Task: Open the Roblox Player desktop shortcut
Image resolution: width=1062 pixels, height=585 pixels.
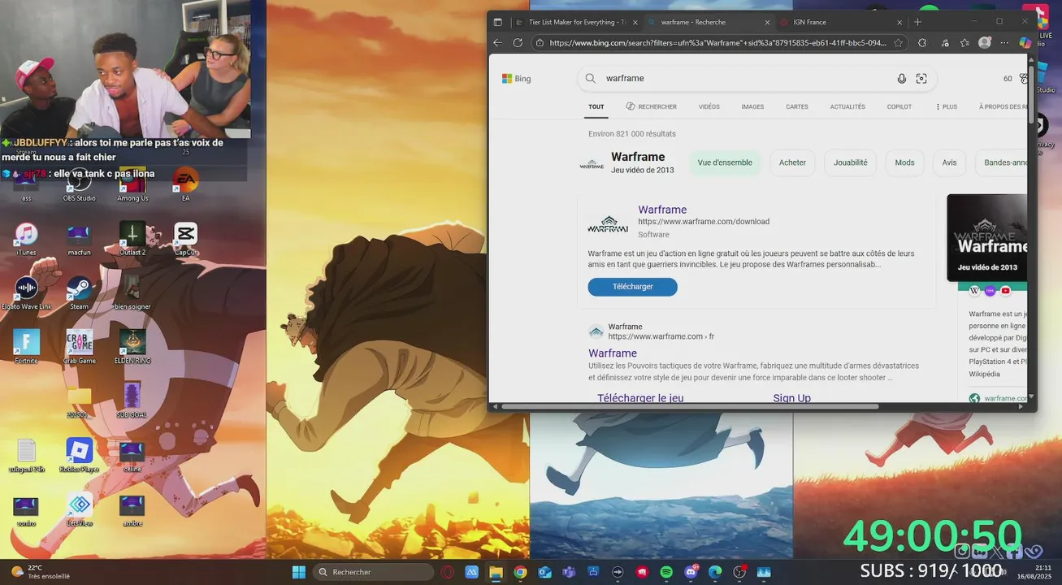Action: pos(80,456)
